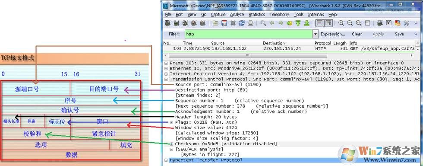The image size is (423, 166).
Task: Clear the display filter with Clear button
Action: pos(357,34)
